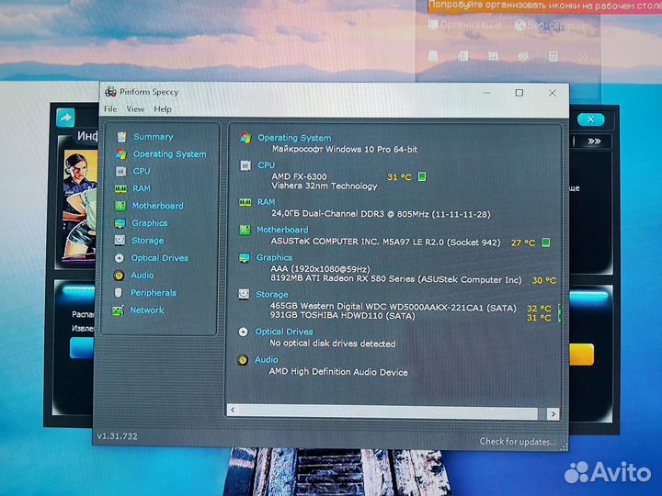Screen dimensions: 662x496
Task: Open Network section from sidebar
Action: coord(147,310)
